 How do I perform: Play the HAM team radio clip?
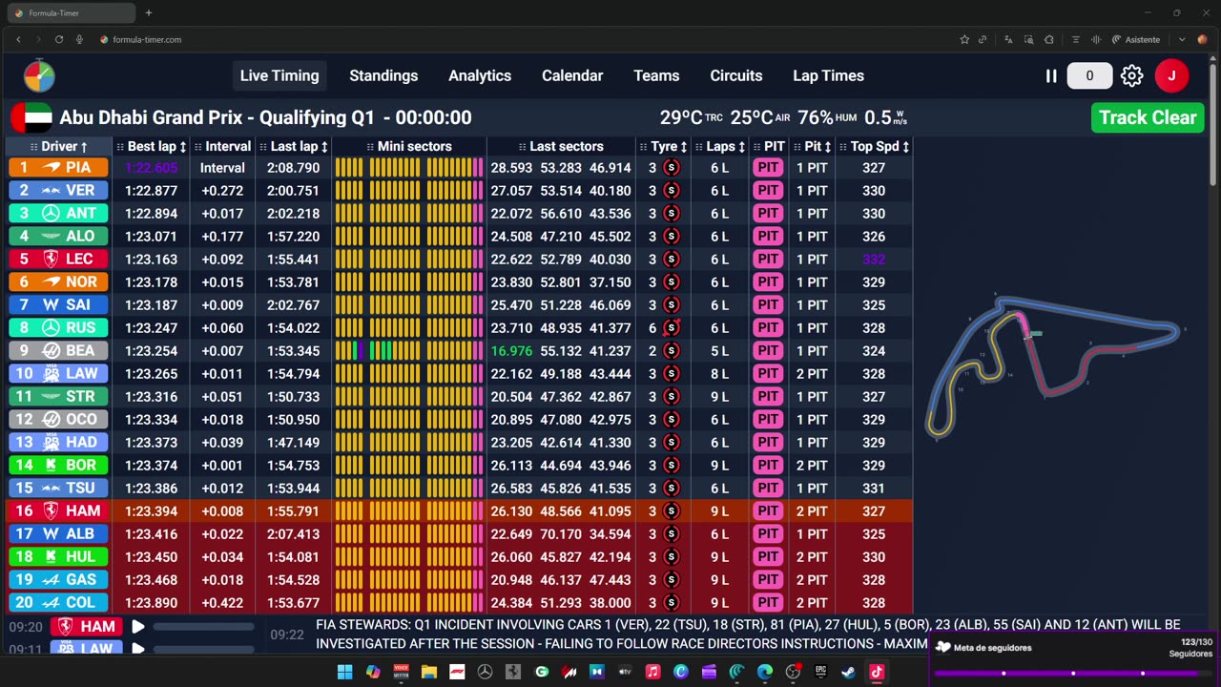pos(138,627)
